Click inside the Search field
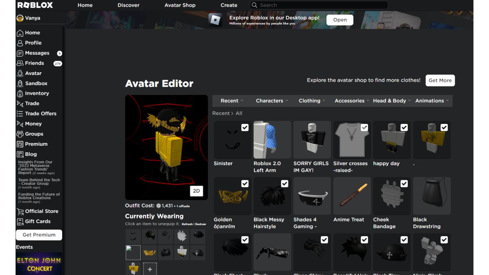Image resolution: width=489 pixels, height=275 pixels. click(x=319, y=5)
